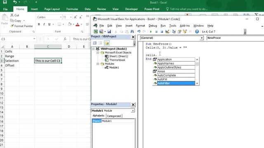Save the VBA project with floppy icon
The image size is (264, 148).
[109, 32]
